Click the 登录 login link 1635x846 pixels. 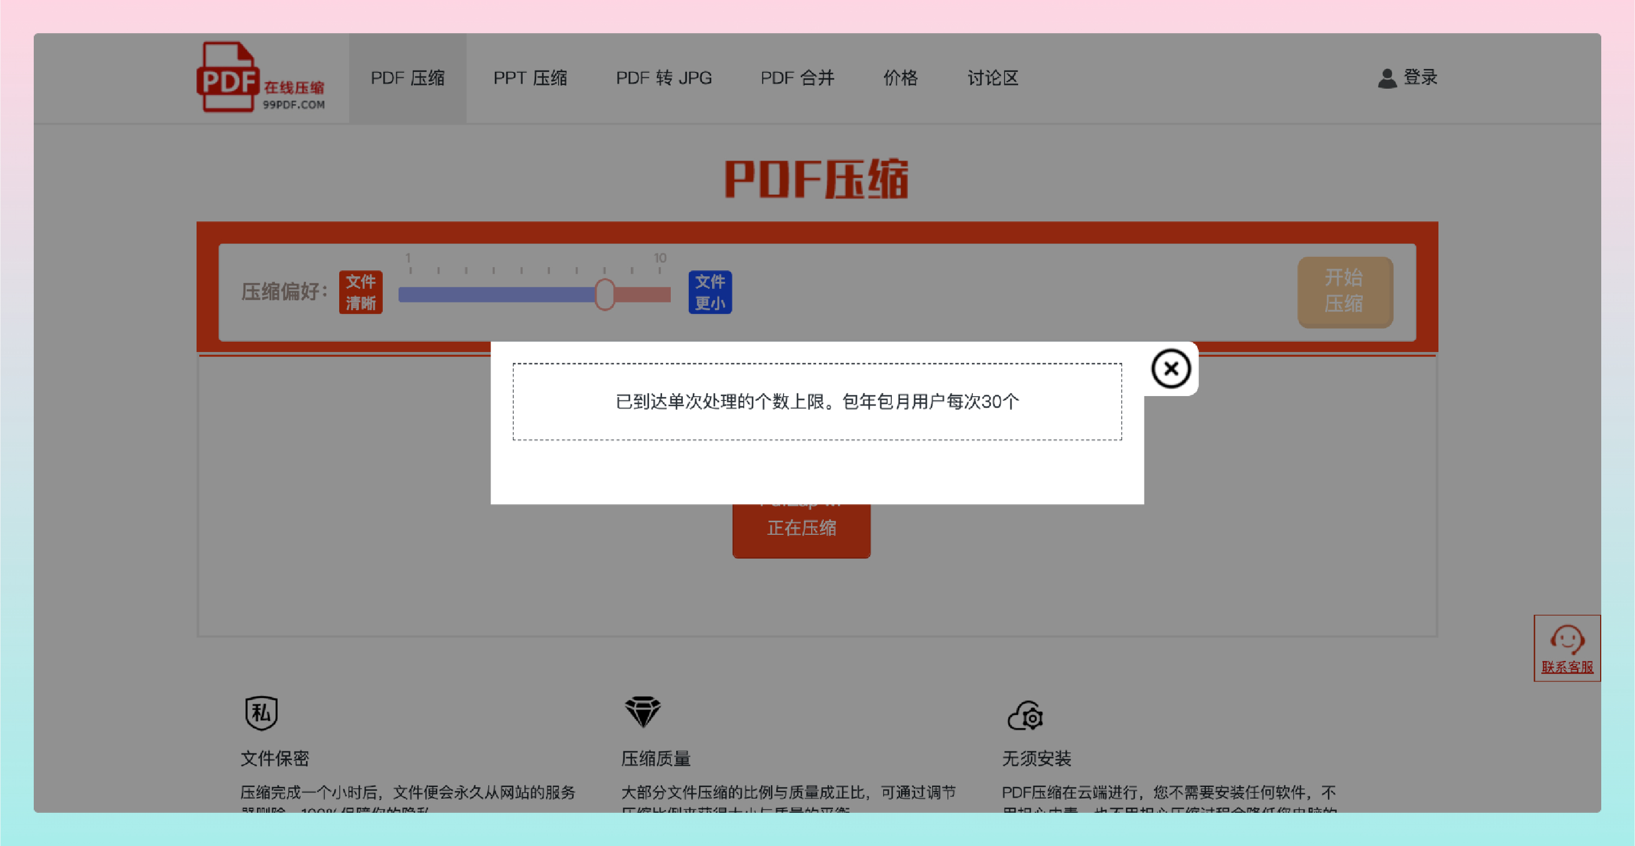coord(1420,77)
